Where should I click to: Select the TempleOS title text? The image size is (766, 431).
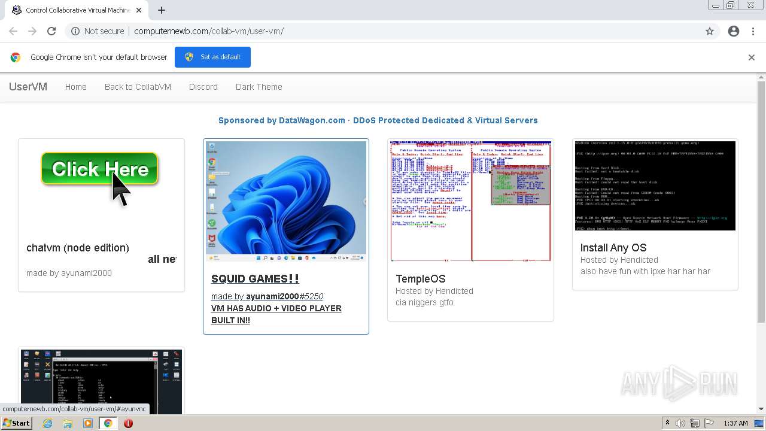tap(421, 279)
